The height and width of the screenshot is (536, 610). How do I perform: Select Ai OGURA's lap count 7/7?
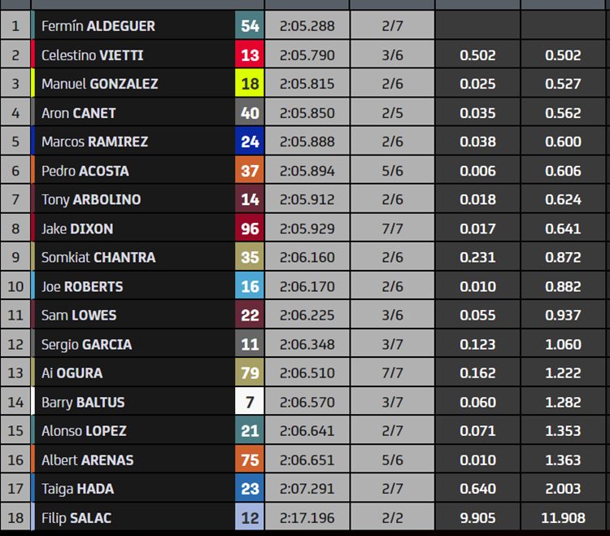pyautogui.click(x=392, y=373)
